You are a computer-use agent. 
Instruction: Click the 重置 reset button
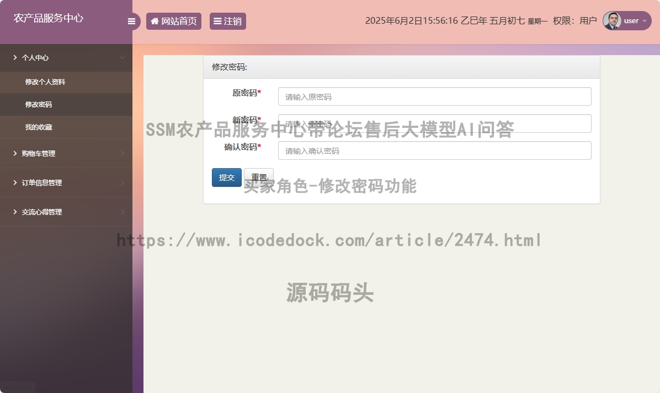[x=259, y=177]
